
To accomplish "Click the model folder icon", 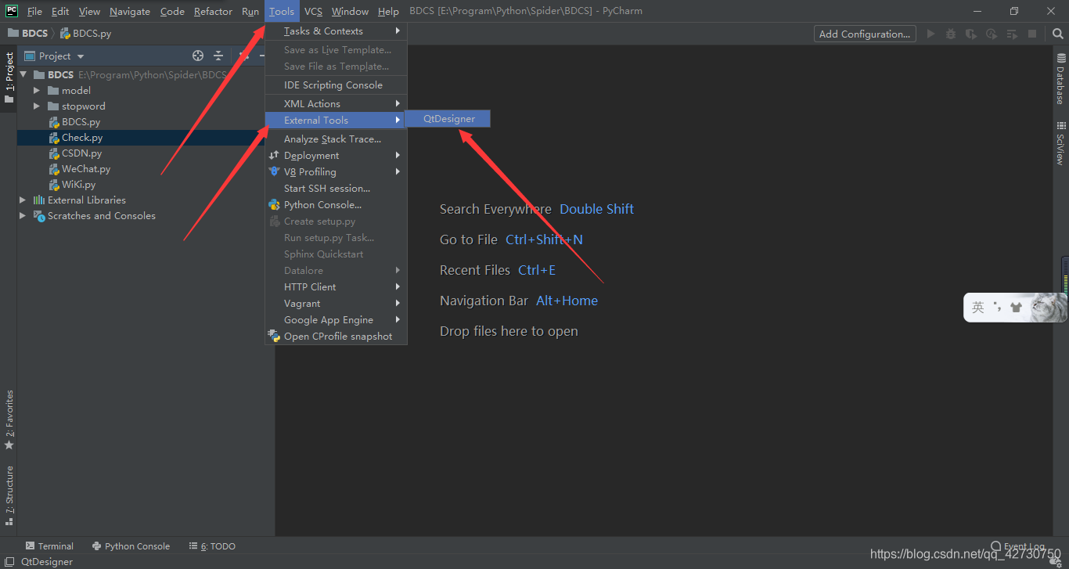I will click(53, 91).
